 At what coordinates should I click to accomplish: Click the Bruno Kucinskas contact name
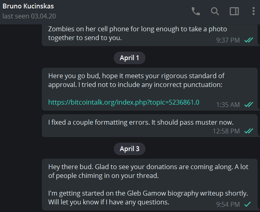[28, 6]
